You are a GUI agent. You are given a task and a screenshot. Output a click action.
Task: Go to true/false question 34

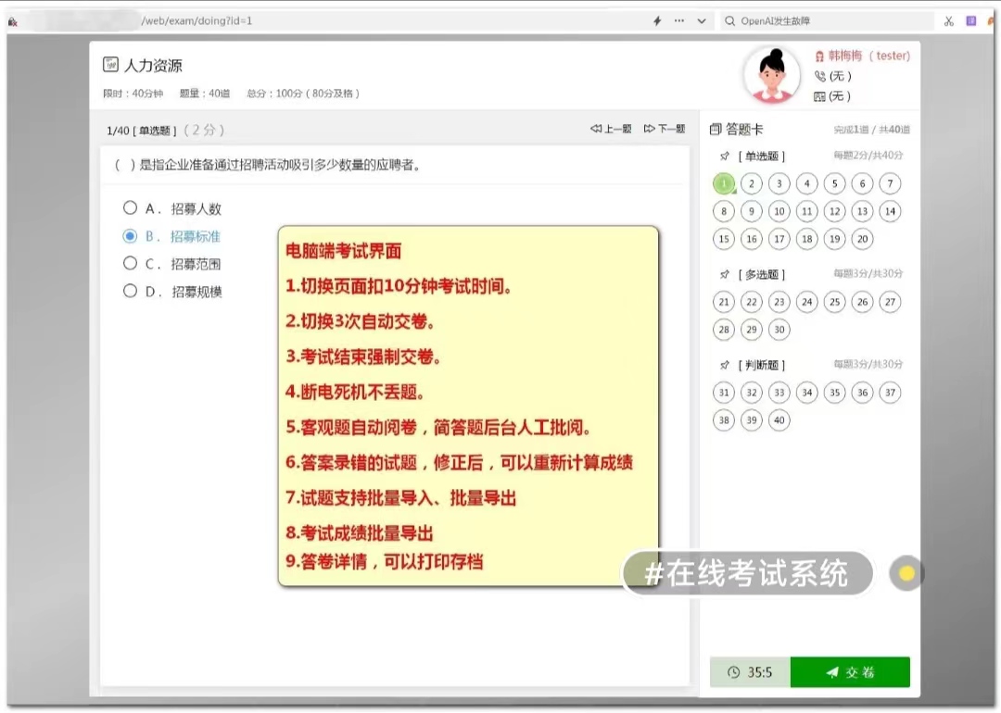coord(807,393)
